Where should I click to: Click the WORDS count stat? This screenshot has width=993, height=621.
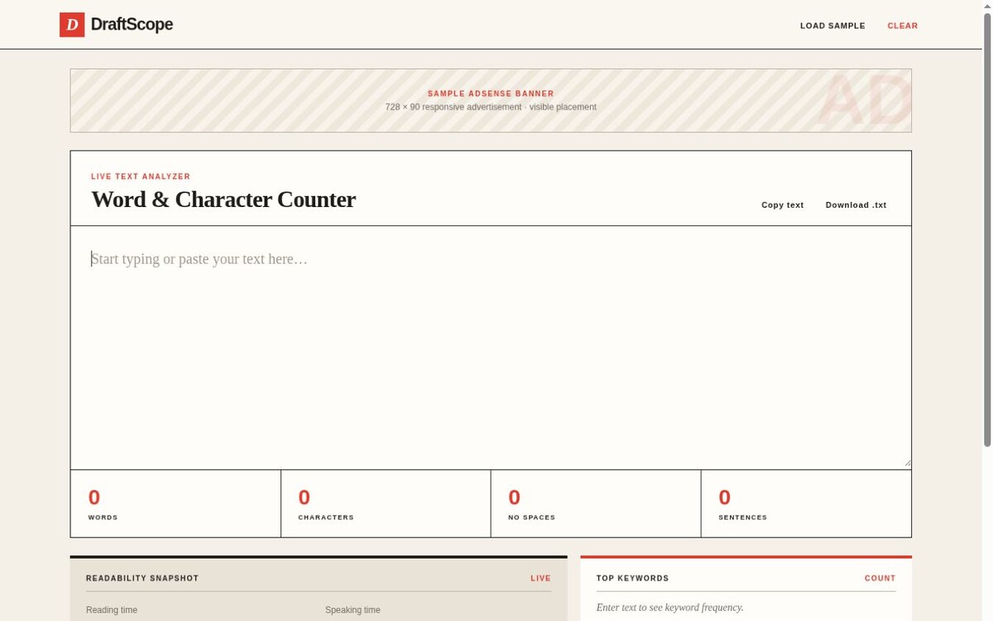pos(175,503)
